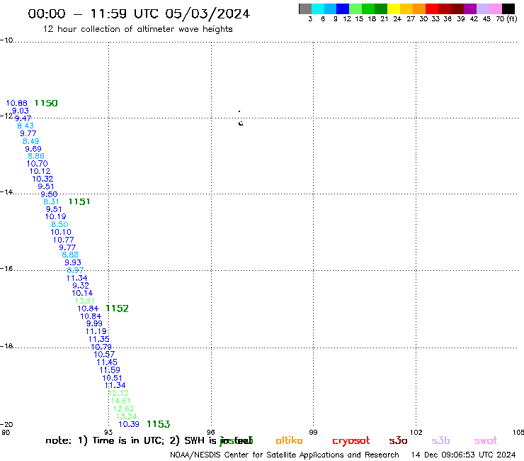Click the light green value 12.12
Image resolution: width=524 pixels, height=461 pixels.
(118, 393)
